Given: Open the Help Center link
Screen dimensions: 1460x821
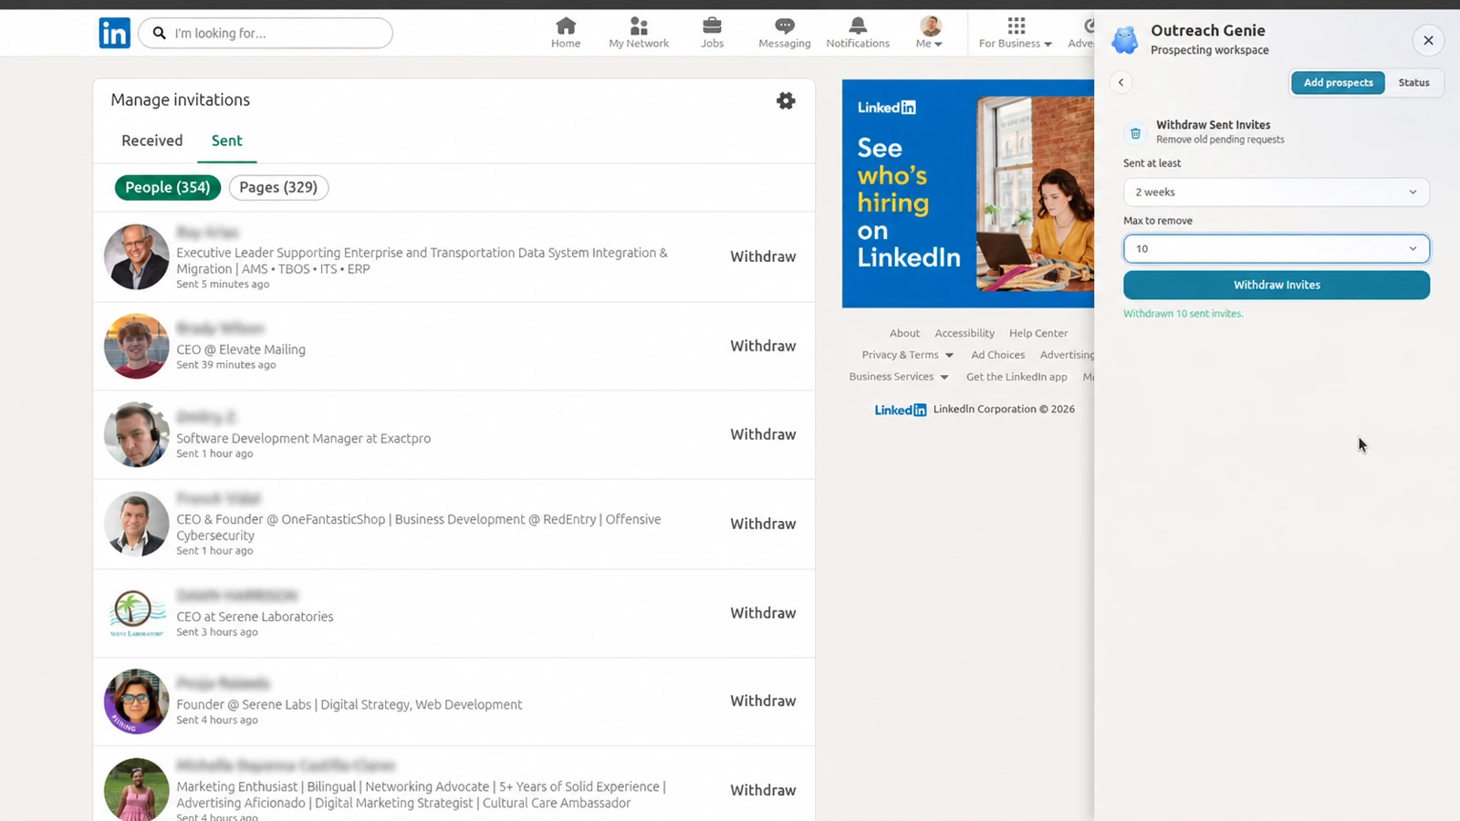Looking at the screenshot, I should click(x=1038, y=333).
